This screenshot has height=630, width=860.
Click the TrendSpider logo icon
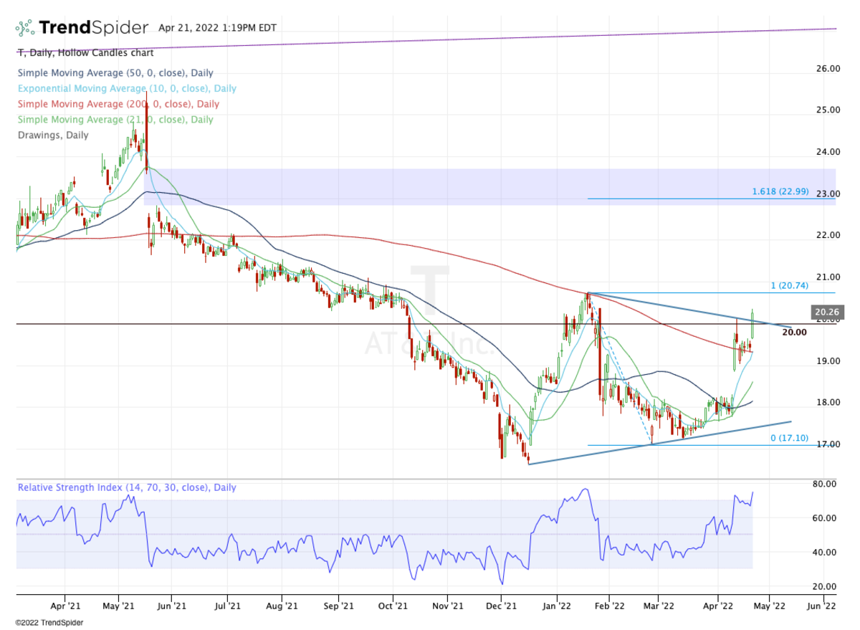(x=24, y=28)
